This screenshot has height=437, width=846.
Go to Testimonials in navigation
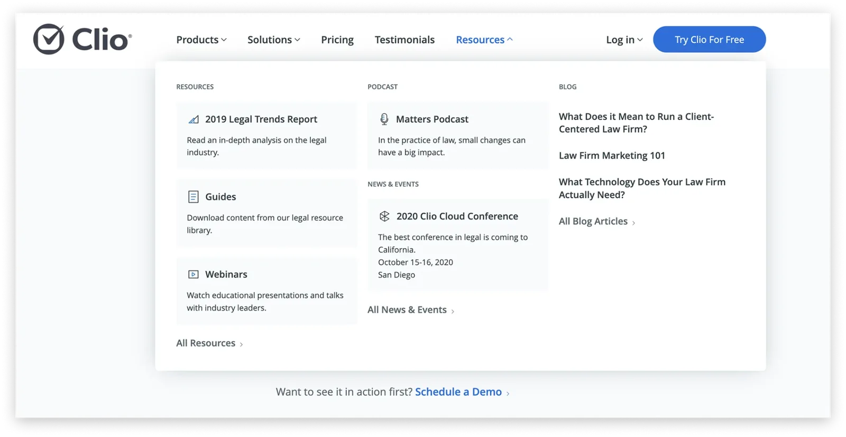[404, 40]
